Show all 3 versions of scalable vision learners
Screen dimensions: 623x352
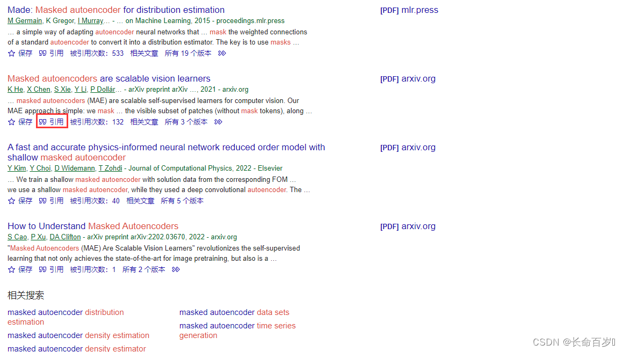(x=186, y=122)
